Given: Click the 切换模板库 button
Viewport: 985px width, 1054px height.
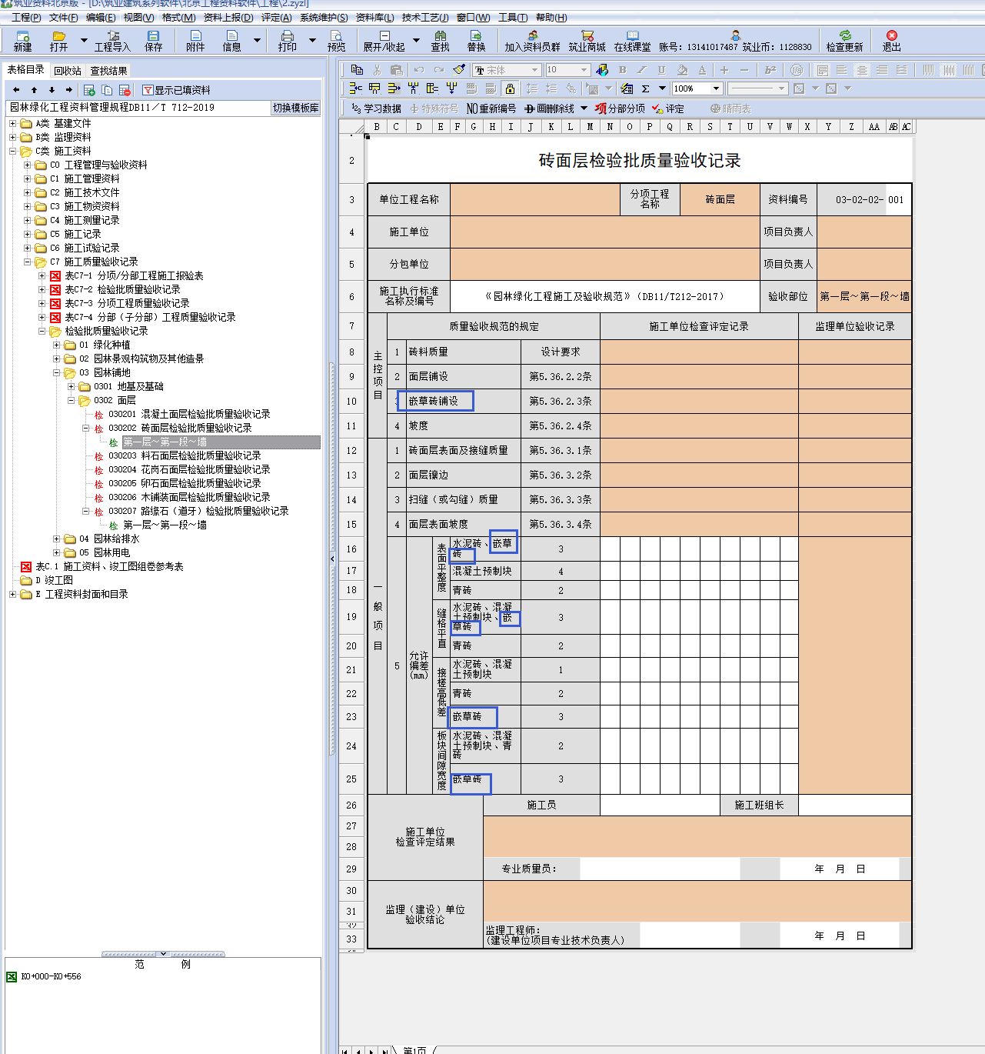Looking at the screenshot, I should [296, 108].
